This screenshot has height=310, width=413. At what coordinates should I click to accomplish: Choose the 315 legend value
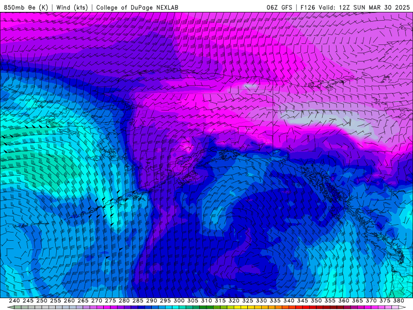tap(220, 301)
